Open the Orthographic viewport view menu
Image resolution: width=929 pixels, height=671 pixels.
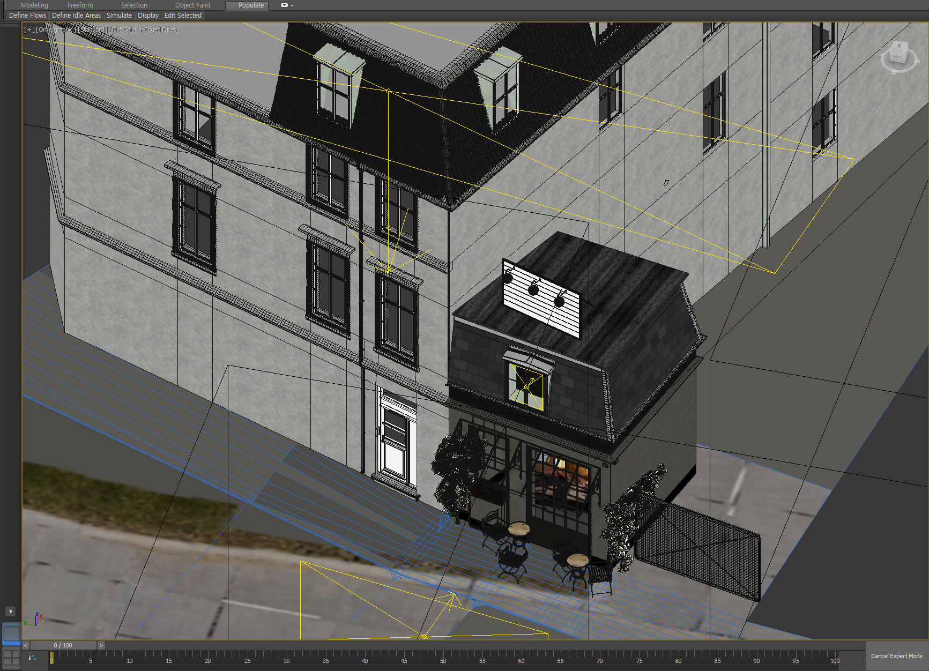55,29
